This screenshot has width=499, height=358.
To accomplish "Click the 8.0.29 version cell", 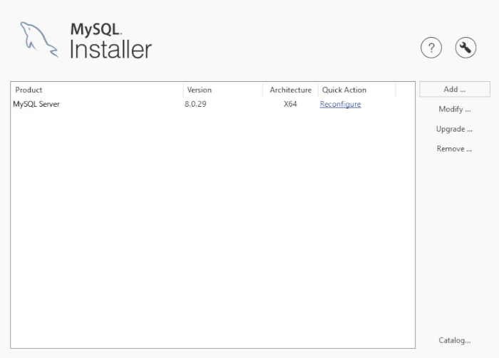I will [195, 104].
